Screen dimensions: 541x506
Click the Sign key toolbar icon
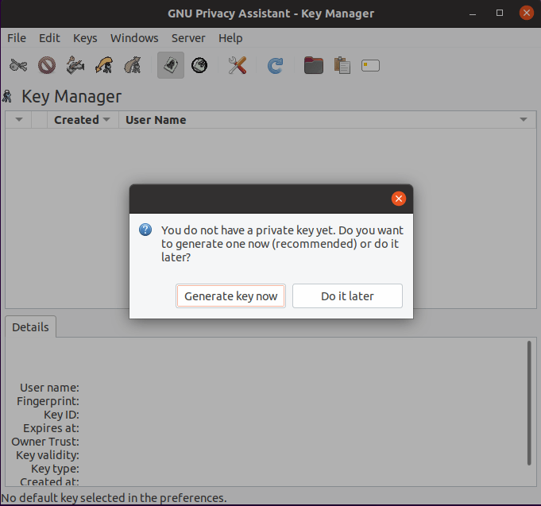75,66
